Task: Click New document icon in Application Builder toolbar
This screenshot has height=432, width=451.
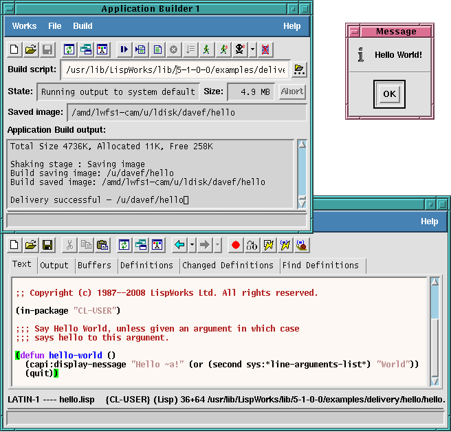Action: click(x=14, y=50)
